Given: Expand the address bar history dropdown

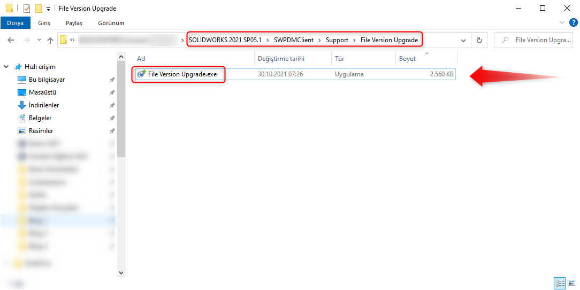Looking at the screenshot, I should click(x=463, y=40).
